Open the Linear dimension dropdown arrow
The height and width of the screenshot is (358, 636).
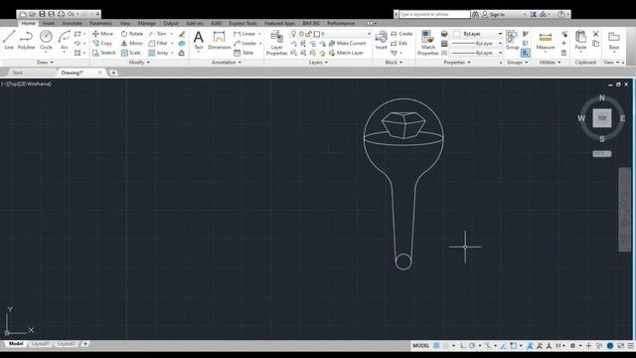[259, 34]
